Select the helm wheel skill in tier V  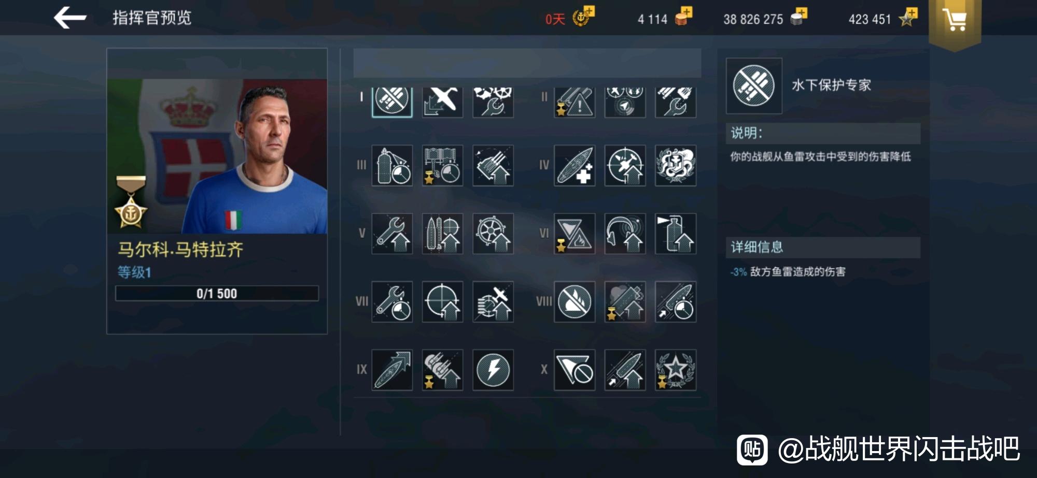tap(493, 234)
